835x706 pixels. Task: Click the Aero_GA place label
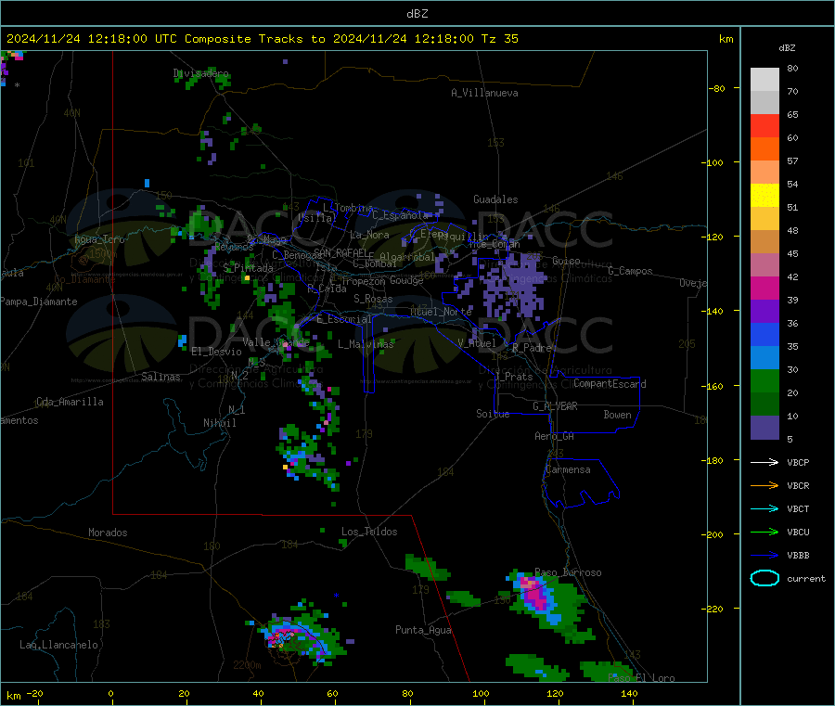(555, 436)
